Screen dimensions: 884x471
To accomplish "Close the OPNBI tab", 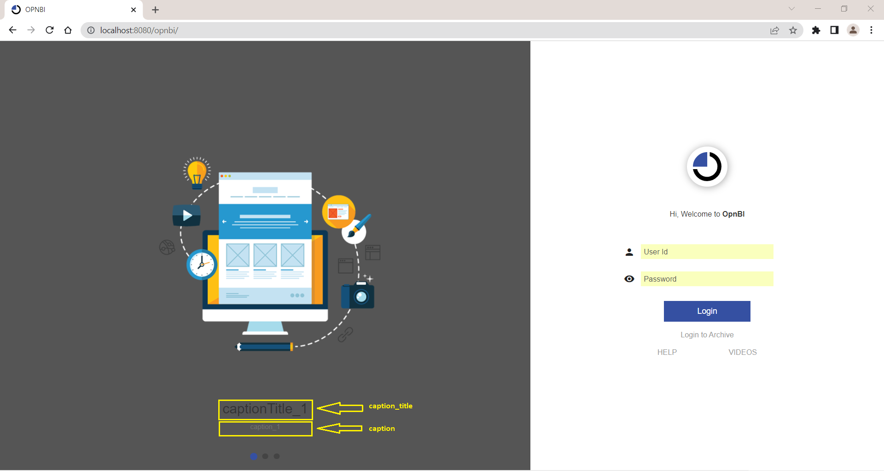I will 134,10.
